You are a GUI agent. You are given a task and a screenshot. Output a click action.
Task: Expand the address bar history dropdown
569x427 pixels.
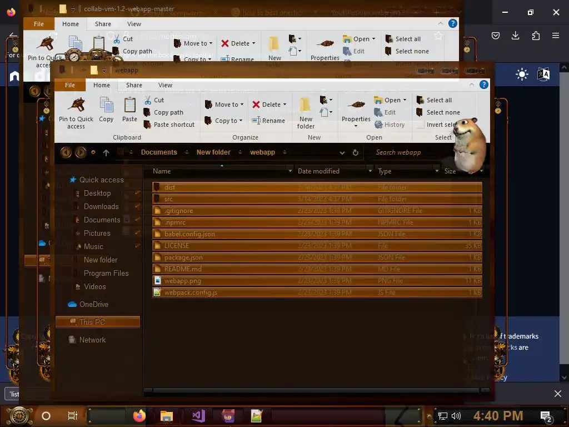[x=342, y=153]
